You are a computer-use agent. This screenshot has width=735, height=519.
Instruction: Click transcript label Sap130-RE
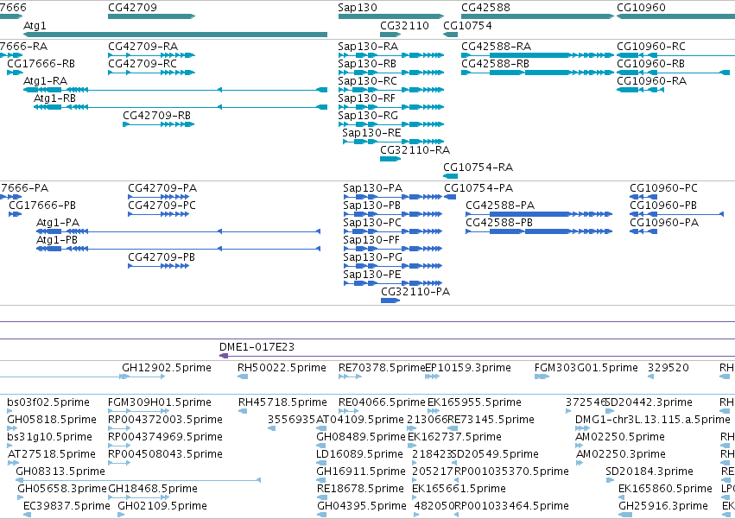(x=371, y=133)
